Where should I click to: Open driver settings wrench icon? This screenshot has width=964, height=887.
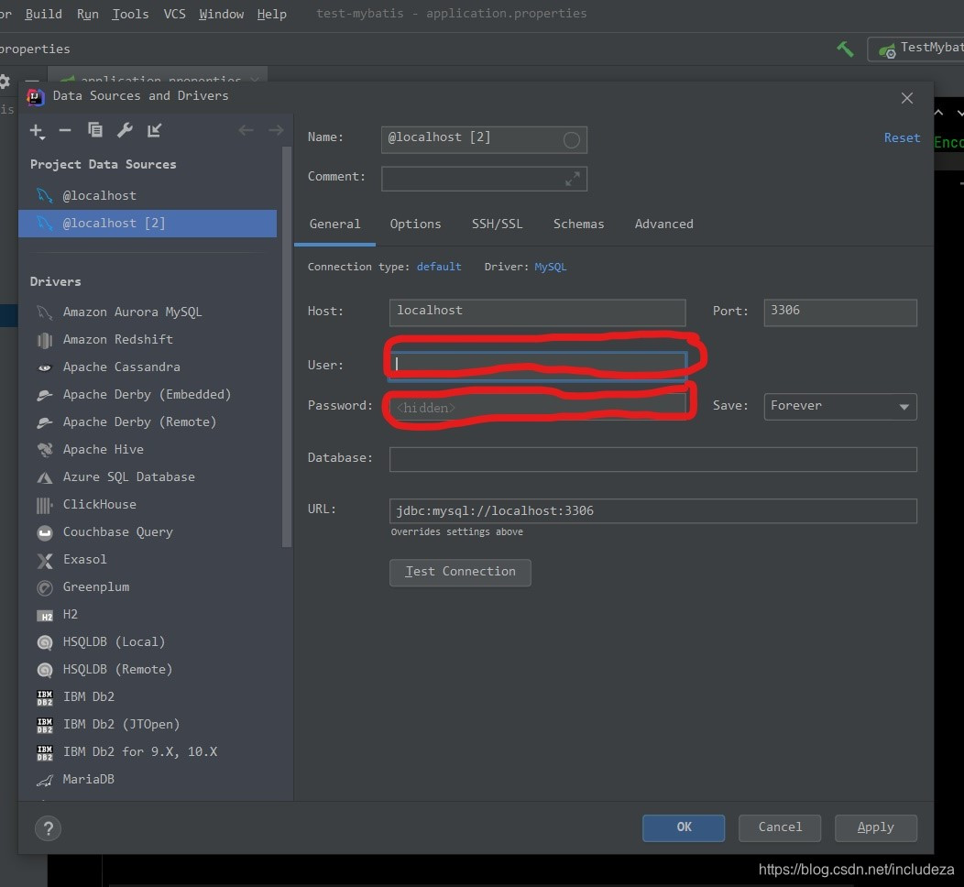(x=125, y=130)
